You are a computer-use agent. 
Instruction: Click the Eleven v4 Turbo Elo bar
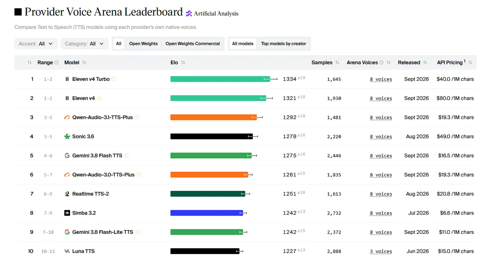(x=220, y=79)
